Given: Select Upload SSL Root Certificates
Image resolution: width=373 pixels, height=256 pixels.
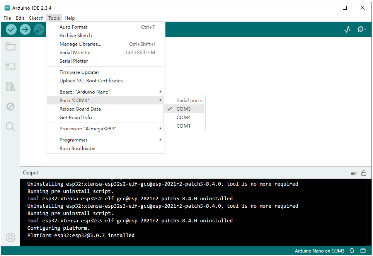Looking at the screenshot, I should point(106,81).
